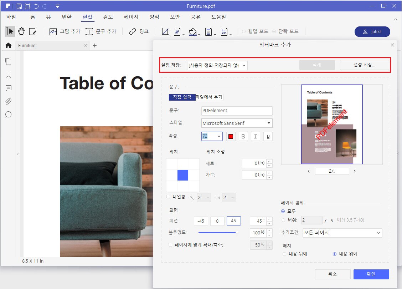Open the 홈 tab
The width and height of the screenshot is (402, 289).
coord(32,17)
